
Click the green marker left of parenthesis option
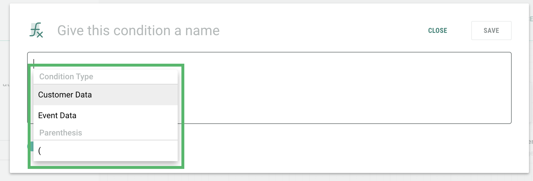(31, 146)
